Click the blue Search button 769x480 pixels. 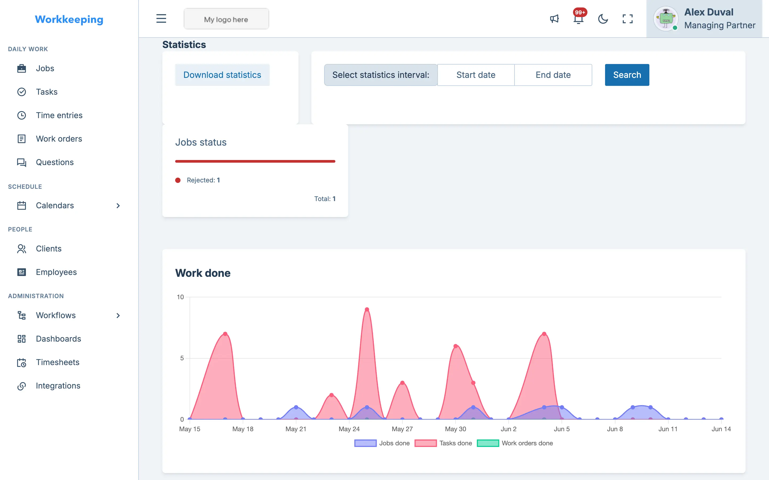[627, 75]
